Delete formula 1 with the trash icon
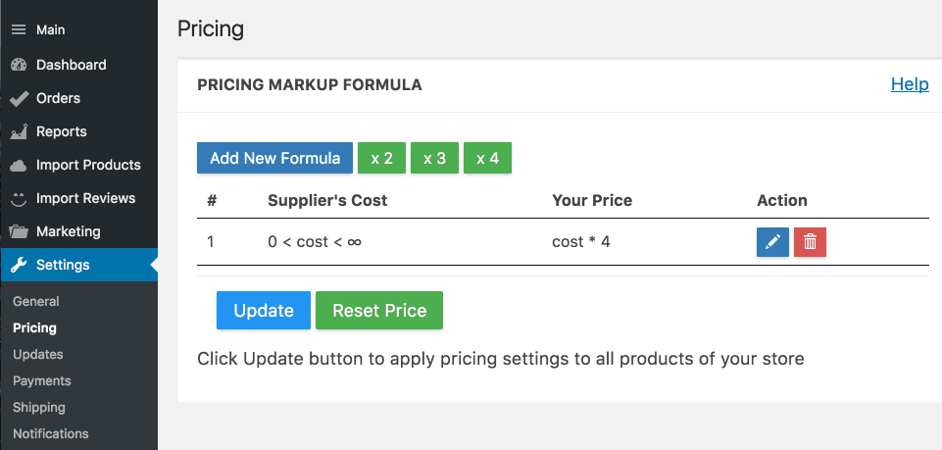 pyautogui.click(x=810, y=242)
